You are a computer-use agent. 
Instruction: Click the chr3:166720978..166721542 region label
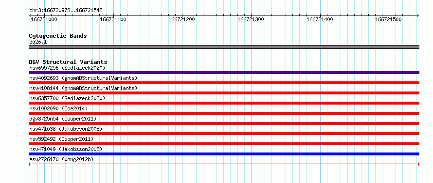(x=66, y=11)
